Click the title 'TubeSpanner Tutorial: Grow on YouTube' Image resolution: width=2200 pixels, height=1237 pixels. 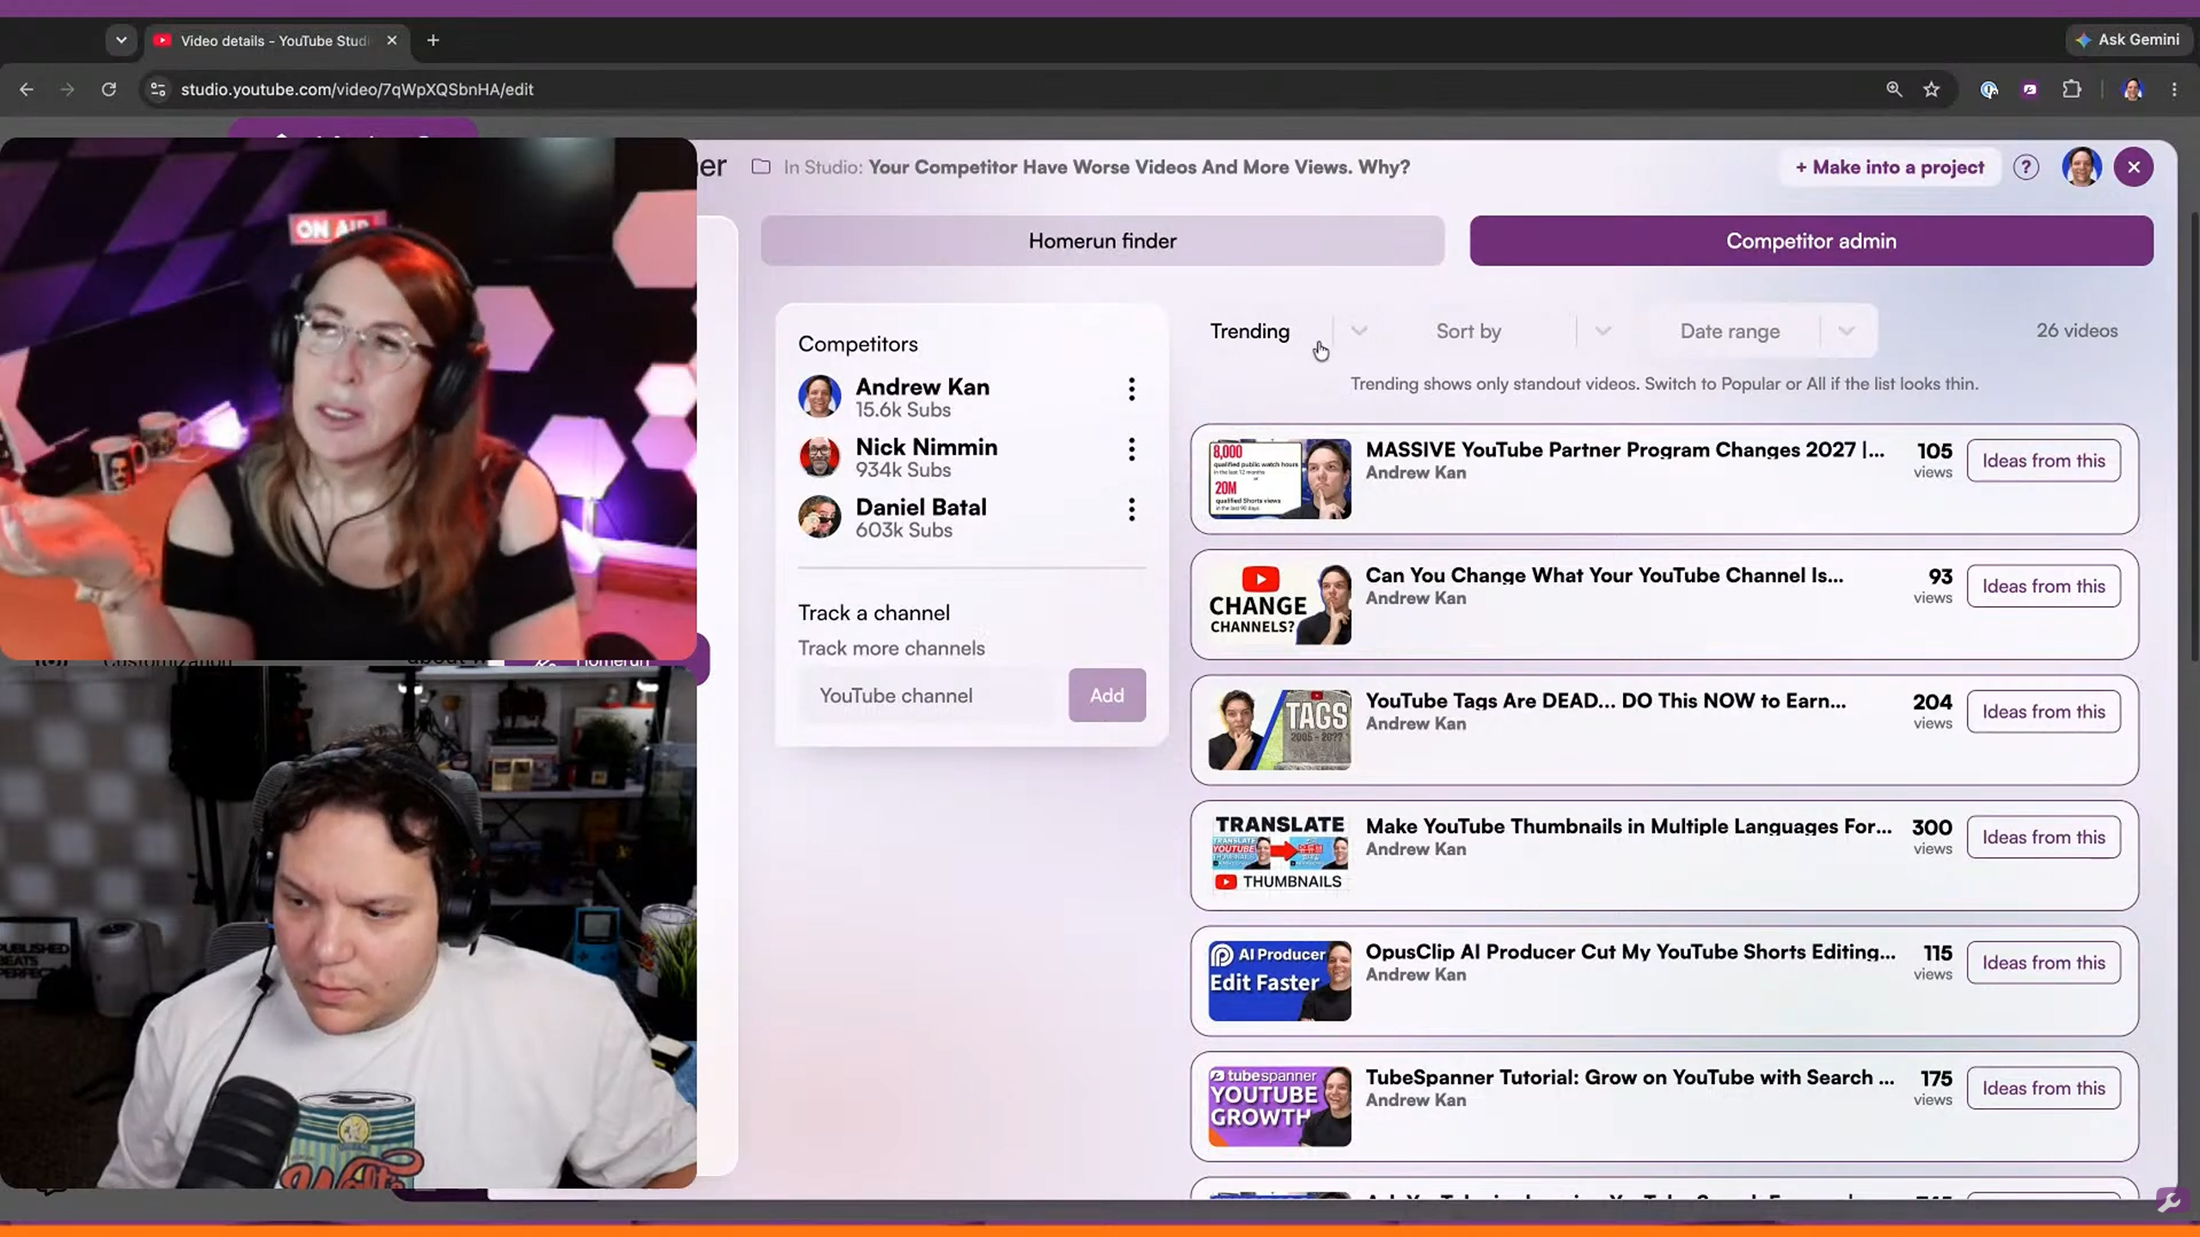pyautogui.click(x=1629, y=1077)
